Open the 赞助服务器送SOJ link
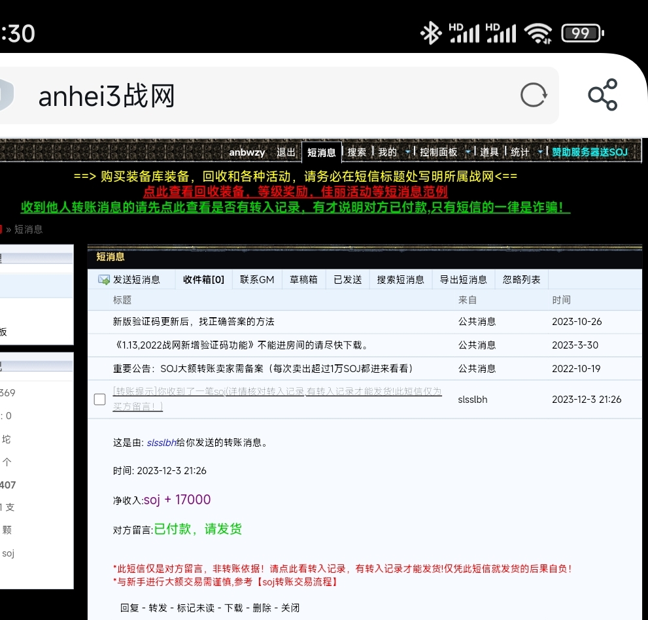The image size is (648, 620). coord(589,152)
